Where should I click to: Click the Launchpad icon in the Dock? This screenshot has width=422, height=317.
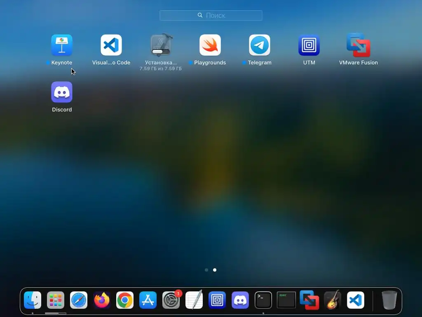(x=56, y=300)
